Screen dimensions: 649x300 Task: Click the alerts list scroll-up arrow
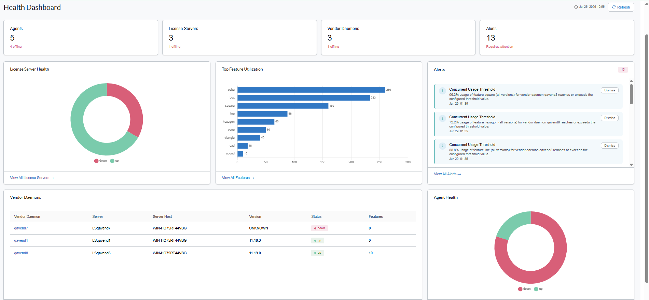[x=631, y=81]
